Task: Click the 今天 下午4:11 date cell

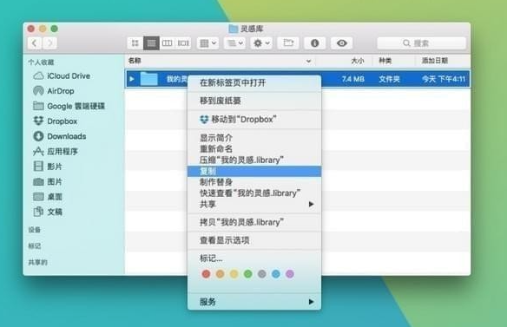Action: pyautogui.click(x=444, y=79)
